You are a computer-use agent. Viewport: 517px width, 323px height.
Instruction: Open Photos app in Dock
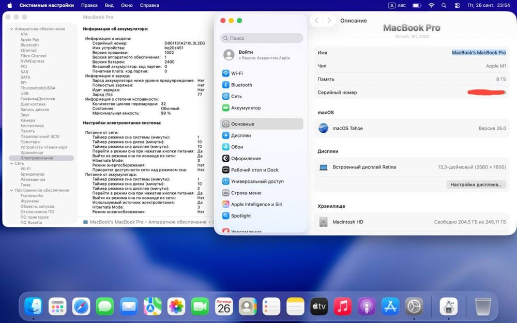point(176,306)
